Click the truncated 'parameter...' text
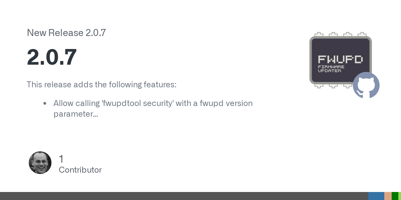Viewport: 401px width, 200px height. [76, 114]
